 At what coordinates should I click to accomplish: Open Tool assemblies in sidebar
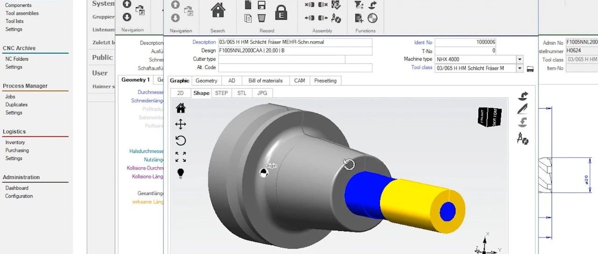pos(22,13)
